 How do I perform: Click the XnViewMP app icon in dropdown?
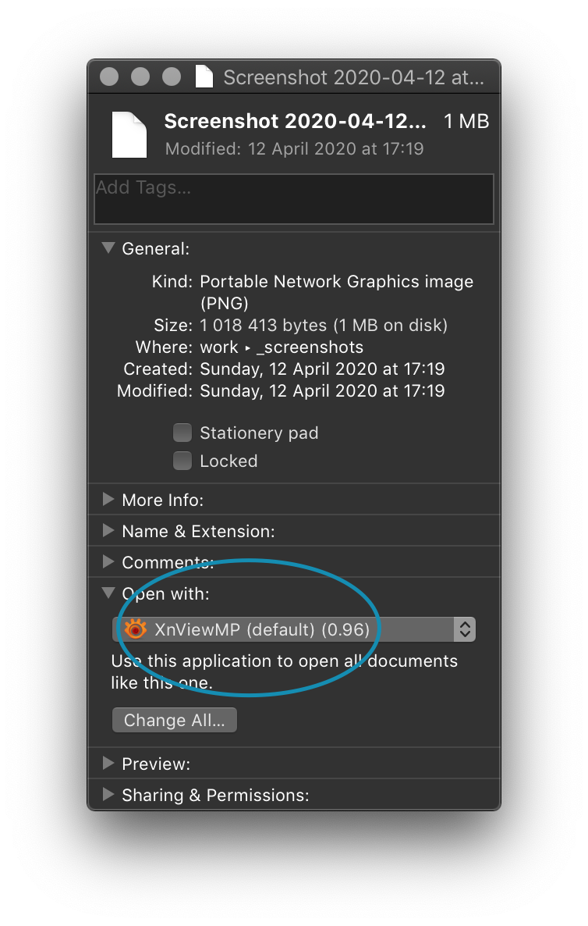tap(136, 629)
